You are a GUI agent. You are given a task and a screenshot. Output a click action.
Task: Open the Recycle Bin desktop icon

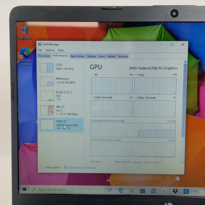tap(25, 32)
